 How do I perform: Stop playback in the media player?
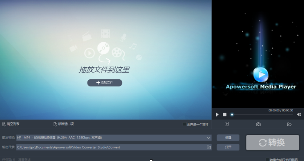[x=224, y=115]
